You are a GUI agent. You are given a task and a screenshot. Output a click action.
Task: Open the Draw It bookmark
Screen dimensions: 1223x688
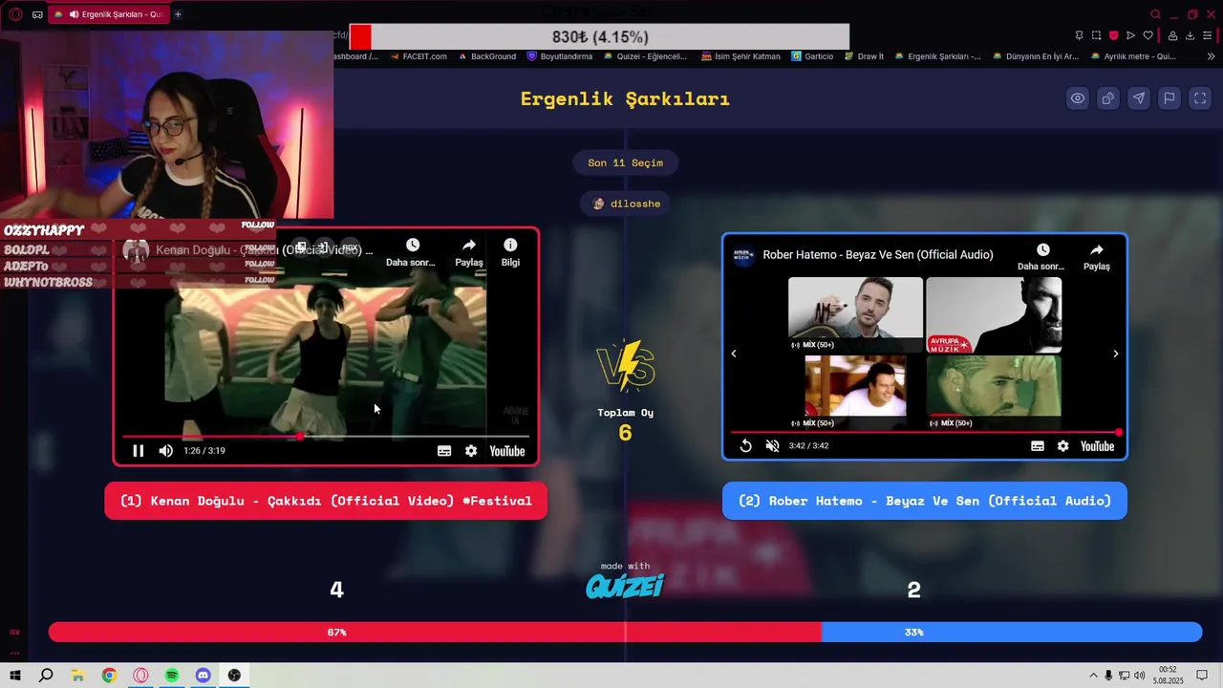(864, 56)
